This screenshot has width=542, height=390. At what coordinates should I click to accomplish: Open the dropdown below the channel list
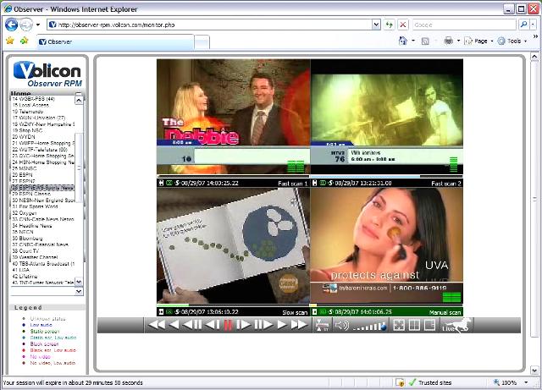point(79,292)
